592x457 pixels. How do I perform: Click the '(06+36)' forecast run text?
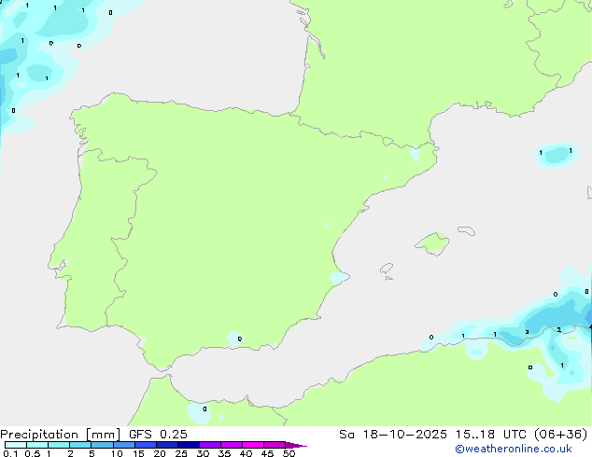coord(560,435)
